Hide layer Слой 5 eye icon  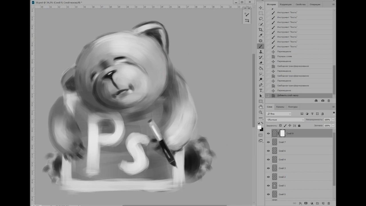click(268, 194)
